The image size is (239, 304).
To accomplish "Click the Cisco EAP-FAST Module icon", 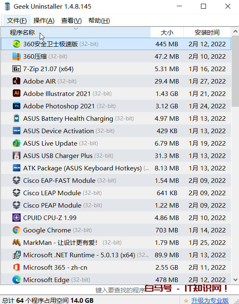I will (17, 180).
